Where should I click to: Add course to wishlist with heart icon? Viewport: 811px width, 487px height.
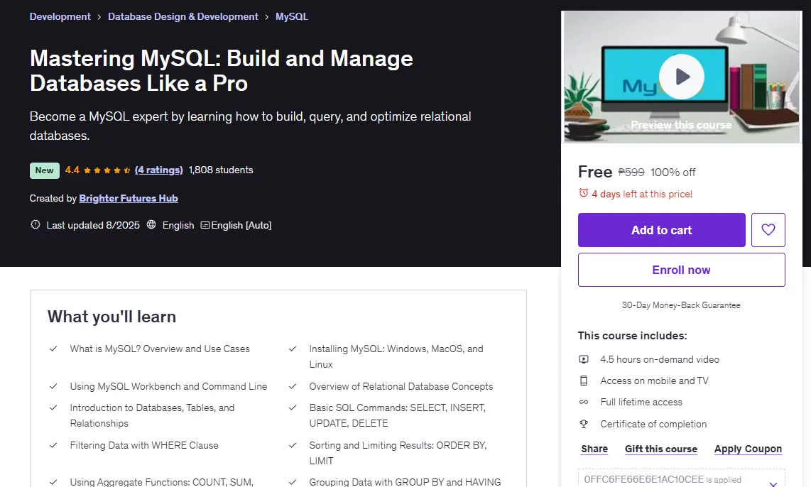768,229
